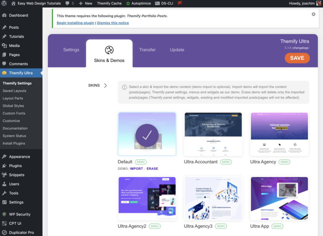
Task: Click the Begin installing plugin link
Action: coord(75,23)
